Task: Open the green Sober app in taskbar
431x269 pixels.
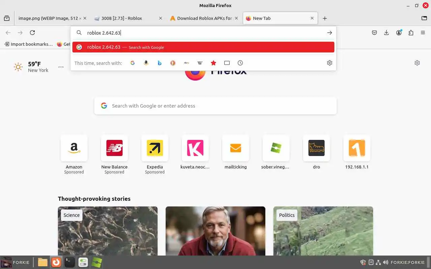Action: [x=97, y=262]
